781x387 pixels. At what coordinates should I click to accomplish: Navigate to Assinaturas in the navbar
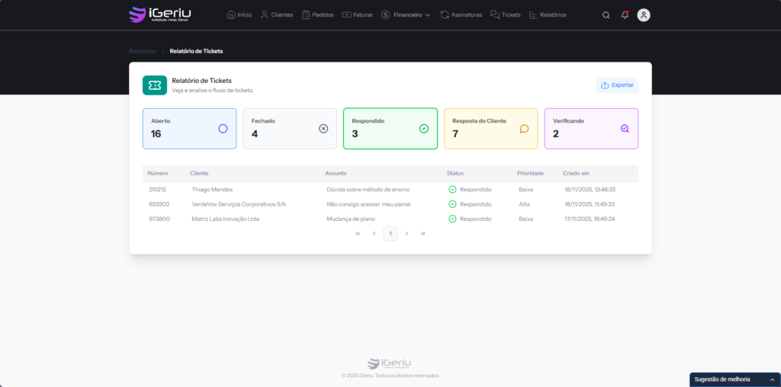click(461, 14)
